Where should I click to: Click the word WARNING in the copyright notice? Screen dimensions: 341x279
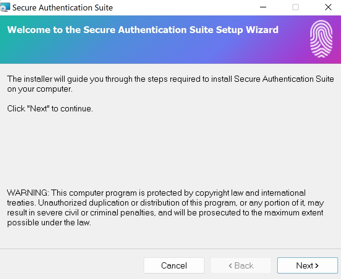28,193
